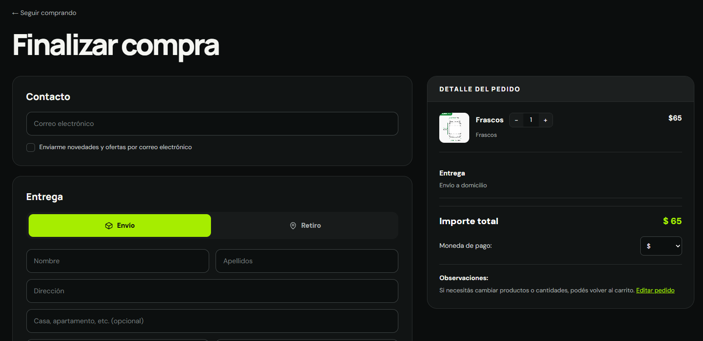
Task: Open the Frascos product thumbnail
Action: [x=454, y=128]
